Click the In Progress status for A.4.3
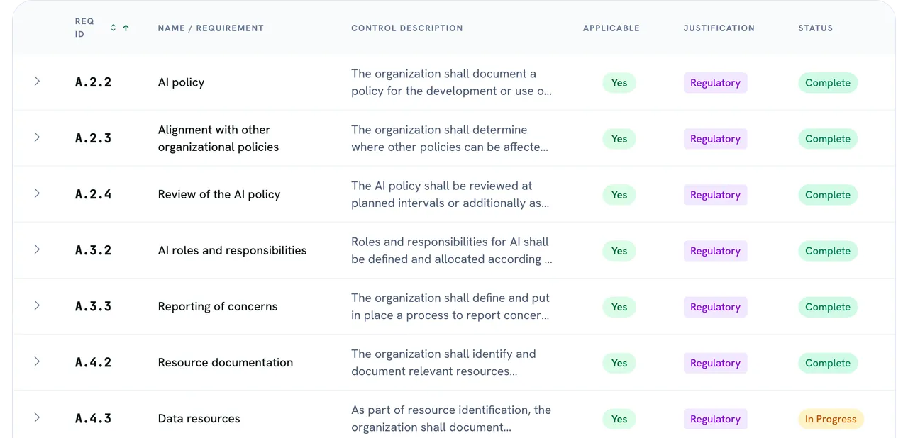 (831, 419)
